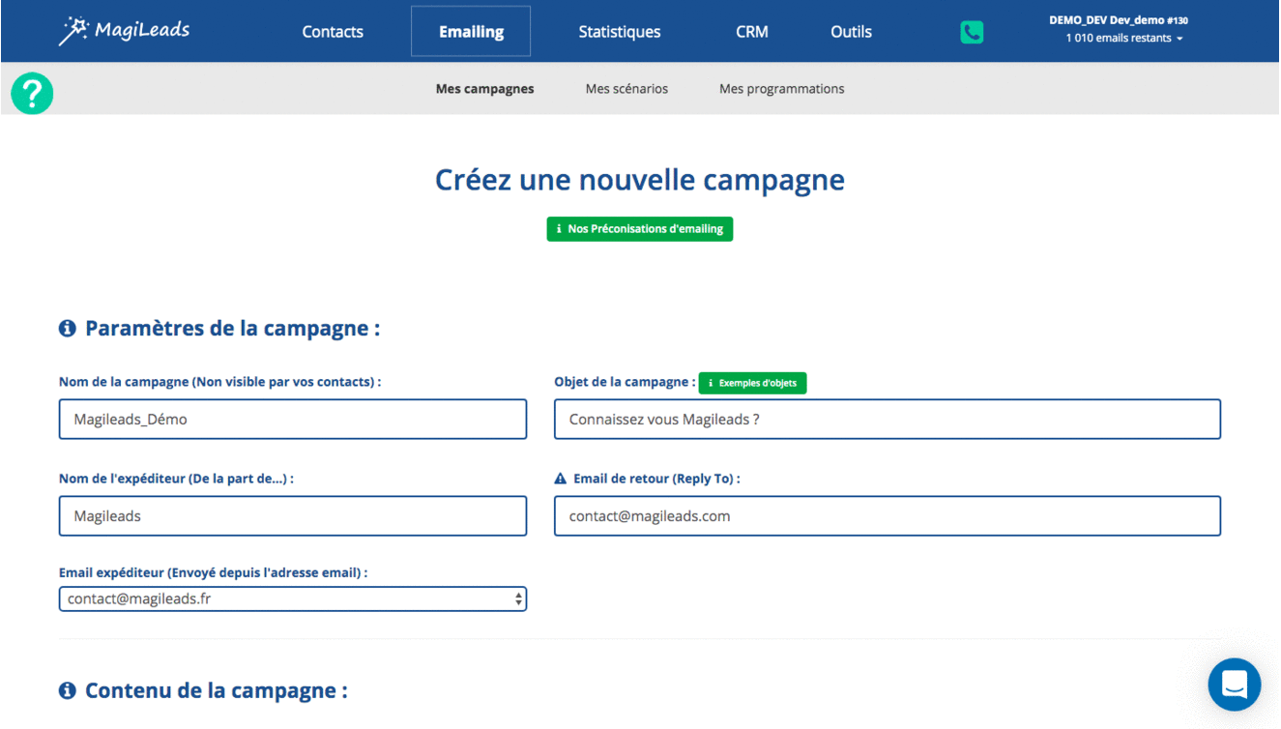Screen dimensions: 1281x729
Task: Open the green help question mark icon
Action: tap(32, 94)
